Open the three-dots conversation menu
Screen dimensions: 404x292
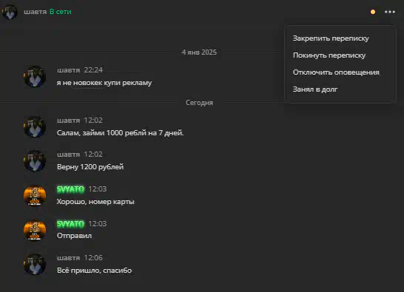click(x=390, y=12)
